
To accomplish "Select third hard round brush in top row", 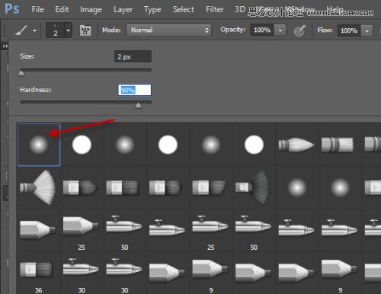I will click(254, 145).
